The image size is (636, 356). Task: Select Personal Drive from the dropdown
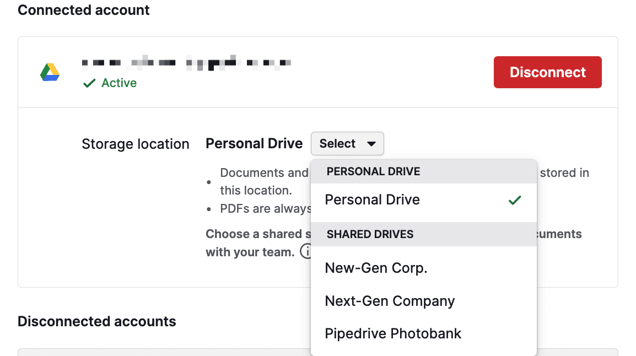[x=372, y=199]
